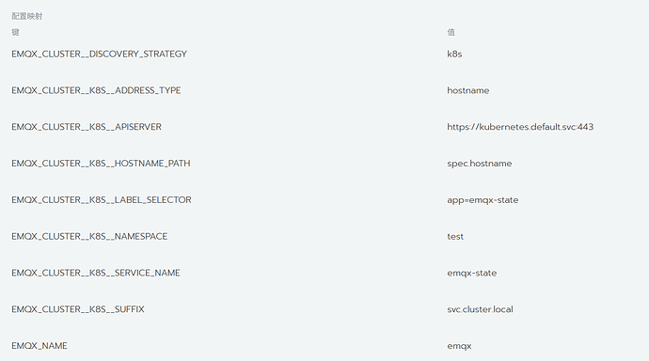This screenshot has height=361, width=649.
Task: Select the EMQX_NAME key
Action: tap(40, 346)
